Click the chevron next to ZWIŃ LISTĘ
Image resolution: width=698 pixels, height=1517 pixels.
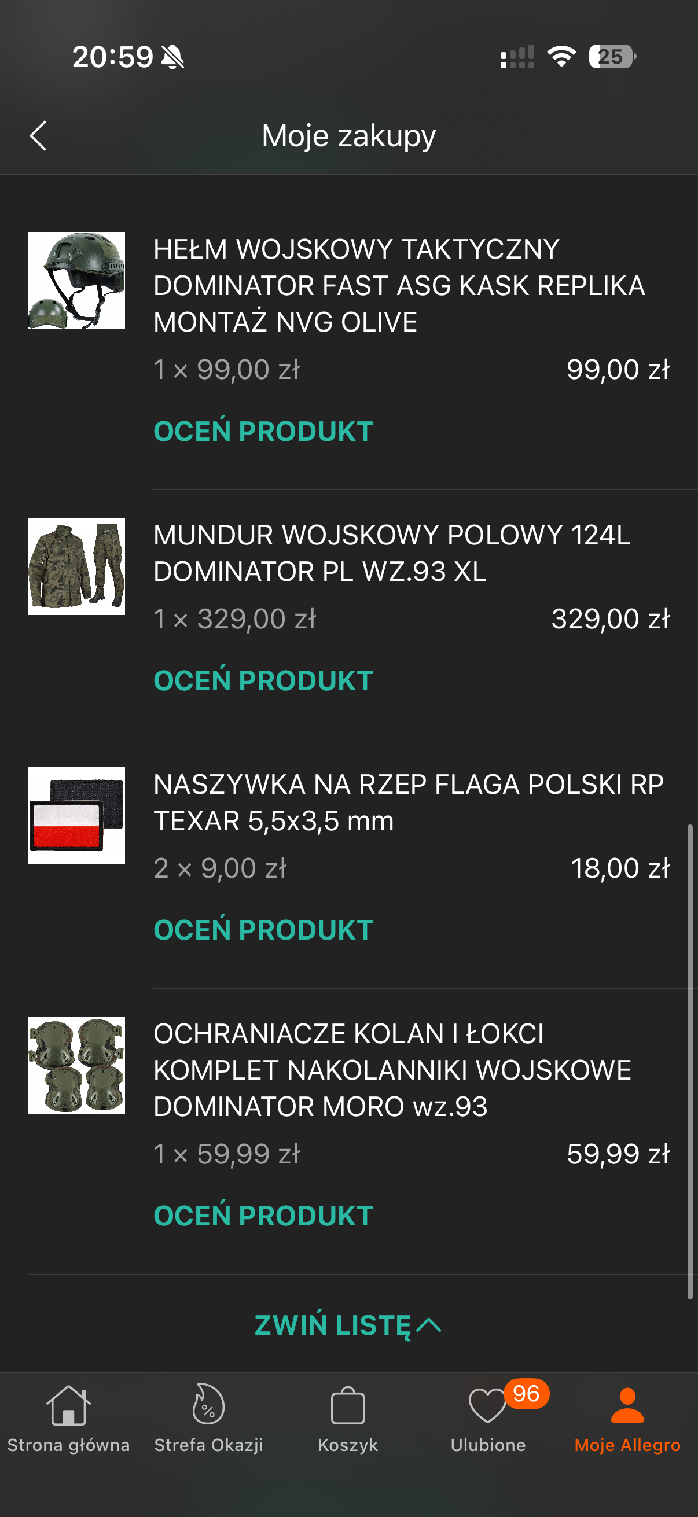coord(429,1325)
